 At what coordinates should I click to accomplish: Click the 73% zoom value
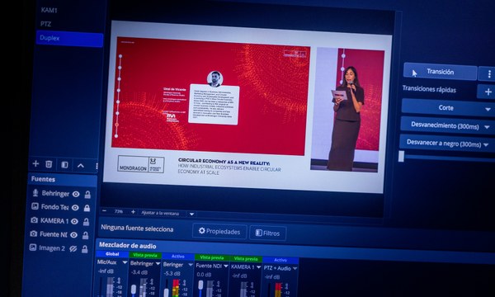point(118,211)
